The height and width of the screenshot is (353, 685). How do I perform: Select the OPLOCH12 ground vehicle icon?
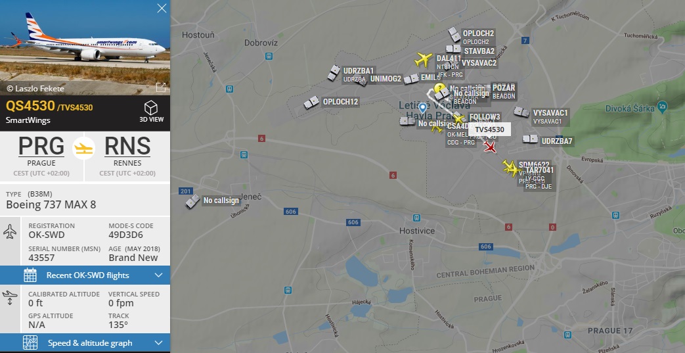coord(311,103)
